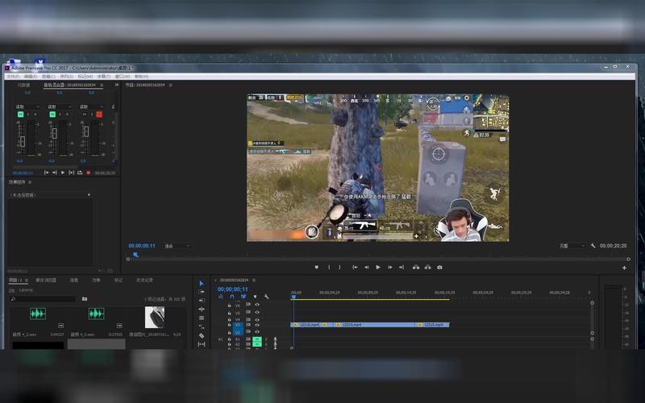Click the timeline timecode 00;00;00;11
The image size is (645, 403).
coord(233,289)
